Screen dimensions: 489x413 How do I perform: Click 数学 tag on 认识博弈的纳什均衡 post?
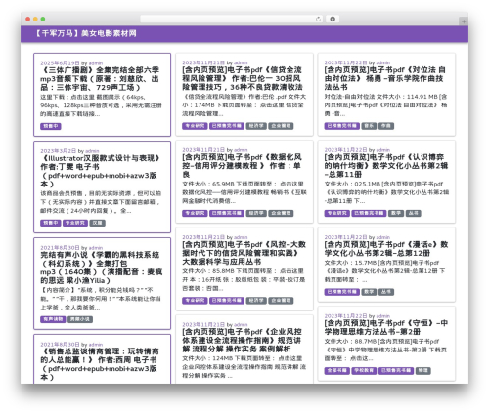[396, 213]
